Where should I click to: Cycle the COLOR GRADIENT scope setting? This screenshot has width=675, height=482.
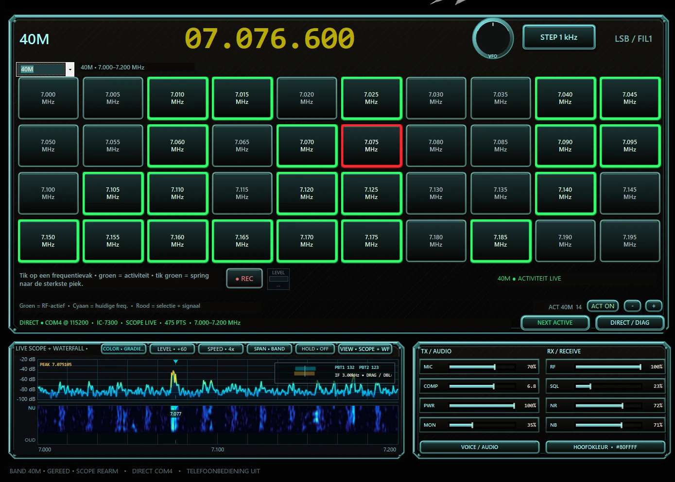pos(123,349)
